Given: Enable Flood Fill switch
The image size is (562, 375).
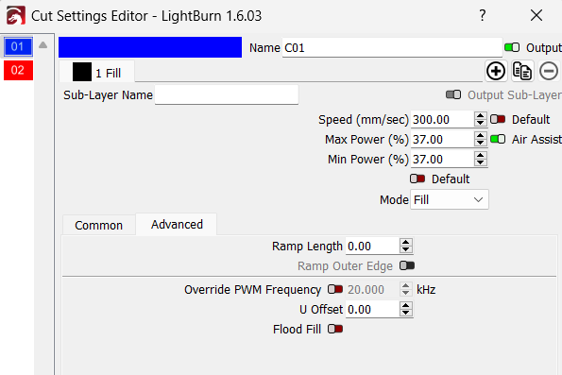Looking at the screenshot, I should 335,329.
